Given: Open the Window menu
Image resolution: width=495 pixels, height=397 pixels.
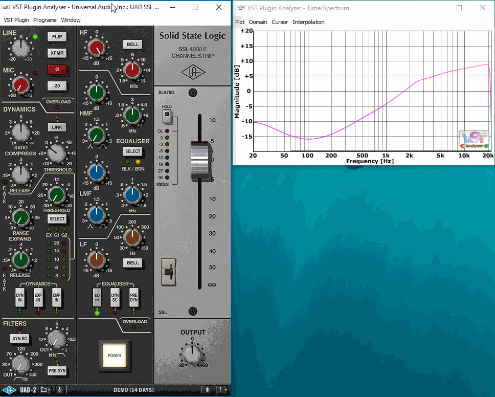Looking at the screenshot, I should [x=71, y=20].
